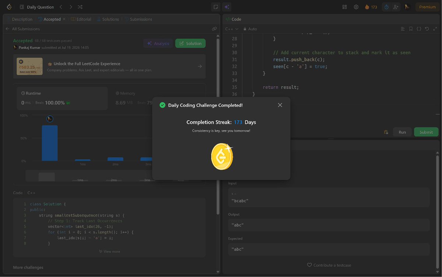Screen dimensions: 442x277
Task: Click the Premium button
Action: [x=427, y=7]
